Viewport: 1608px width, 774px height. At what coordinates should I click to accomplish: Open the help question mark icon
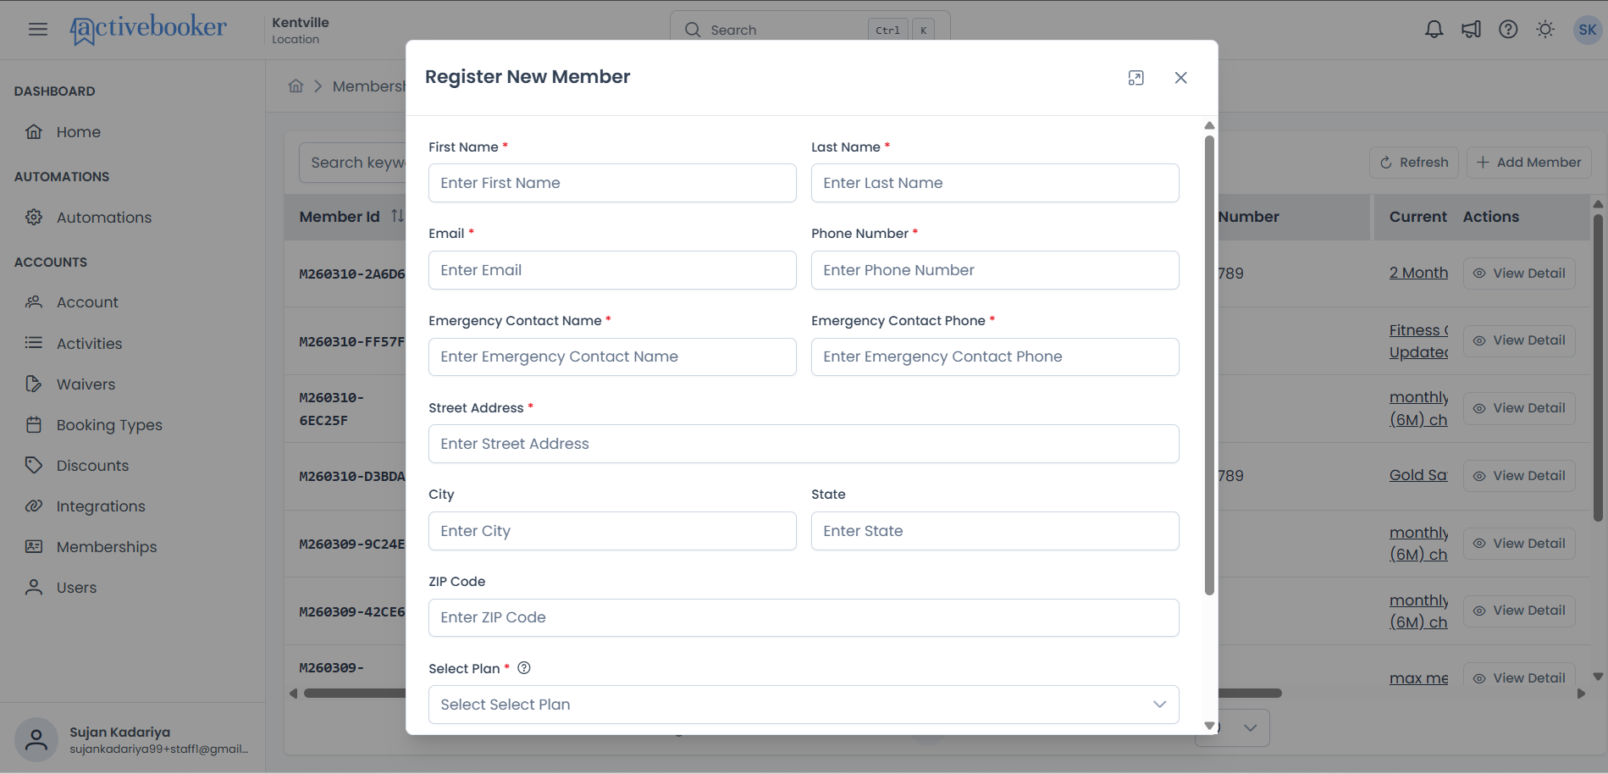(x=1508, y=30)
